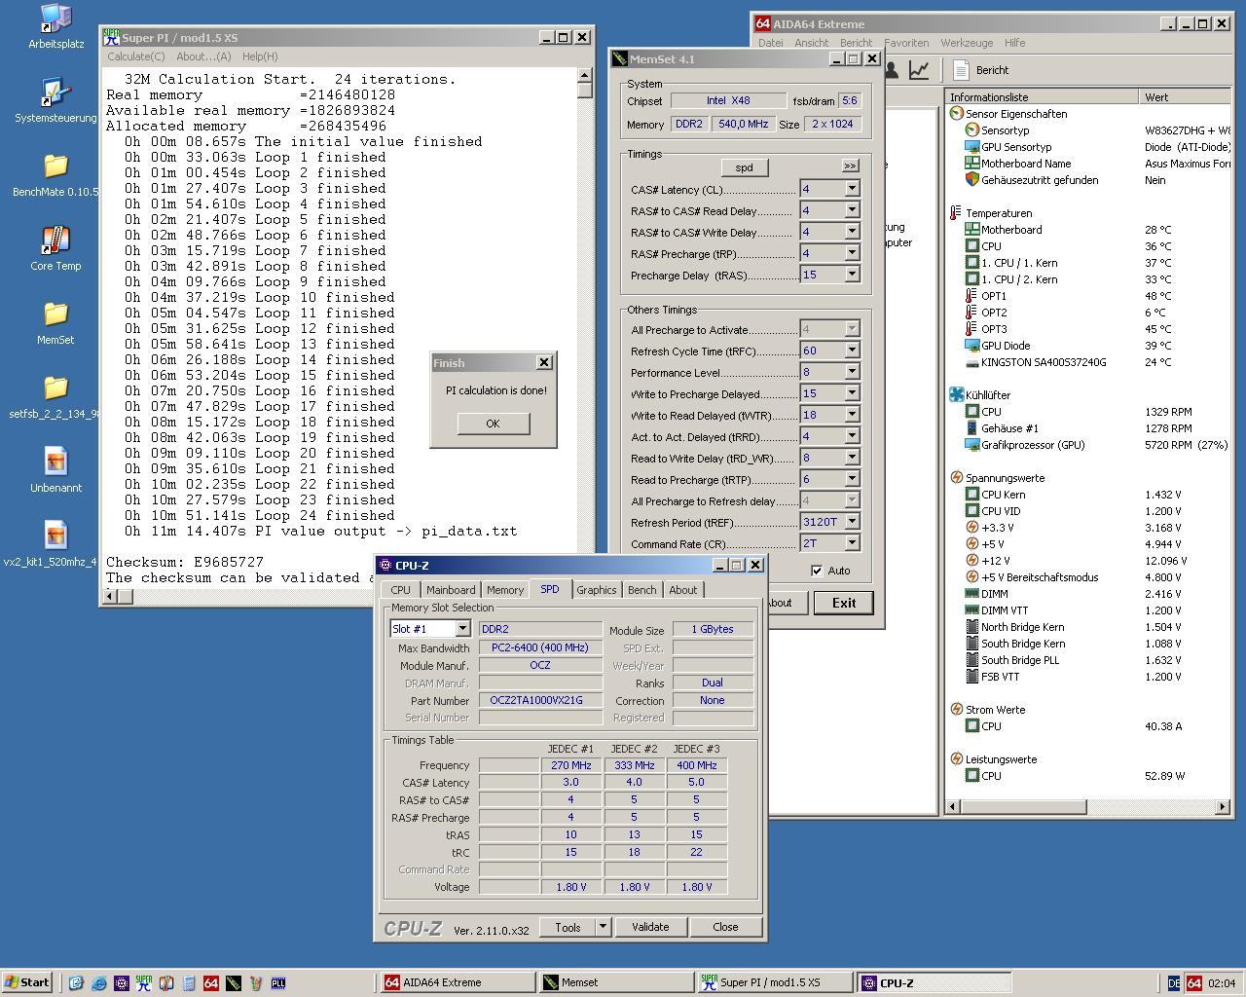Click Close button in CPU-Z
The height and width of the screenshot is (997, 1246).
click(x=725, y=927)
